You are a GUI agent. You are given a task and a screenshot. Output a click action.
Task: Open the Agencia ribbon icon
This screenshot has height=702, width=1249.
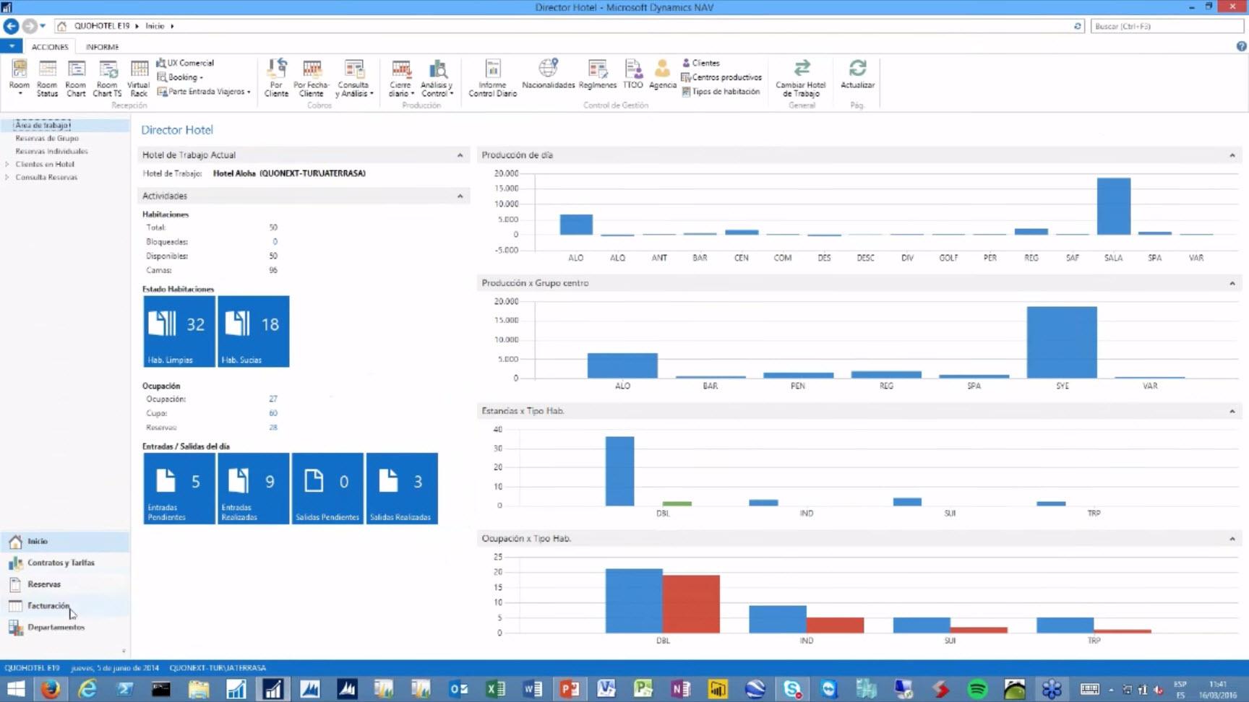[662, 74]
